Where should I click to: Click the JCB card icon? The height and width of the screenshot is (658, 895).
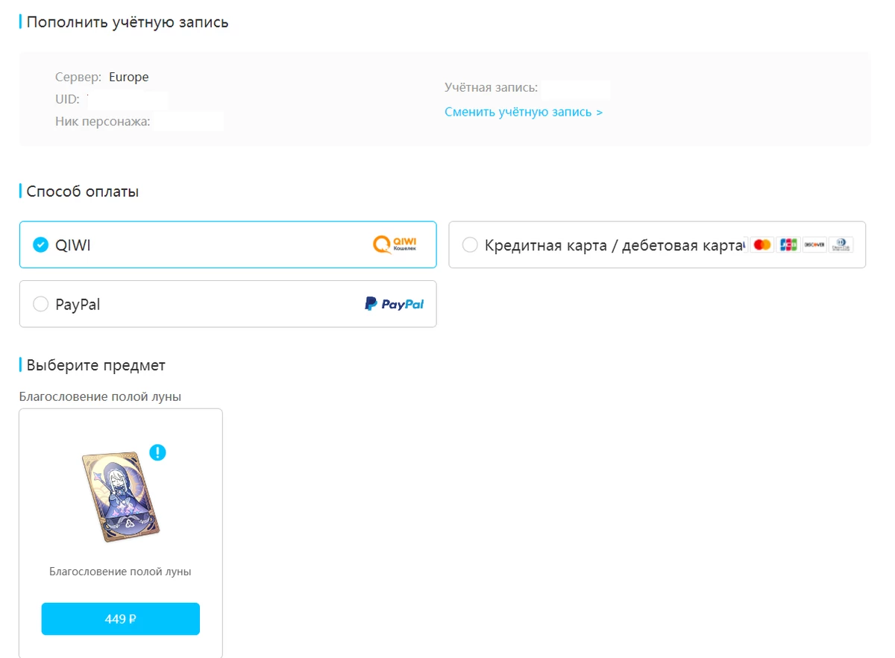click(x=788, y=244)
